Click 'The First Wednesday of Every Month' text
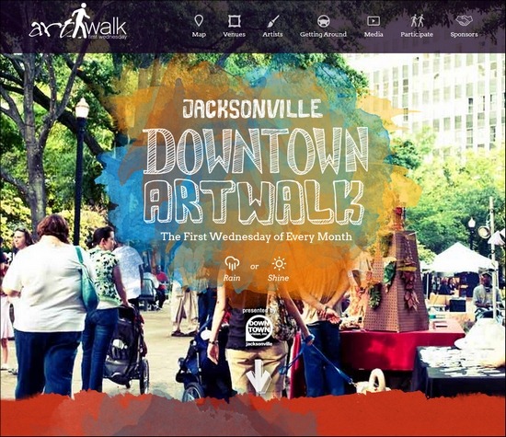The image size is (506, 437). tap(257, 236)
